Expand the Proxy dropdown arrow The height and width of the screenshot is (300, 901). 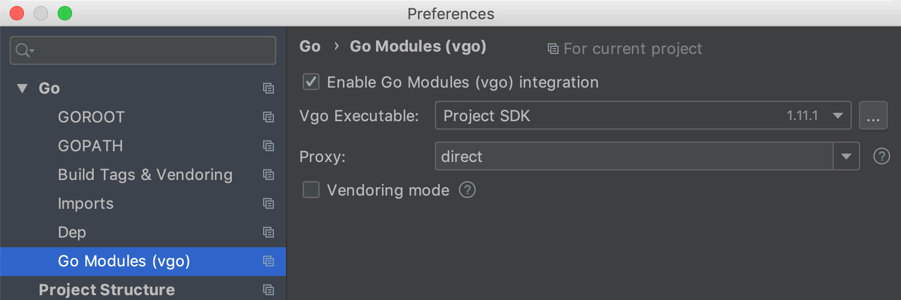[x=846, y=157]
